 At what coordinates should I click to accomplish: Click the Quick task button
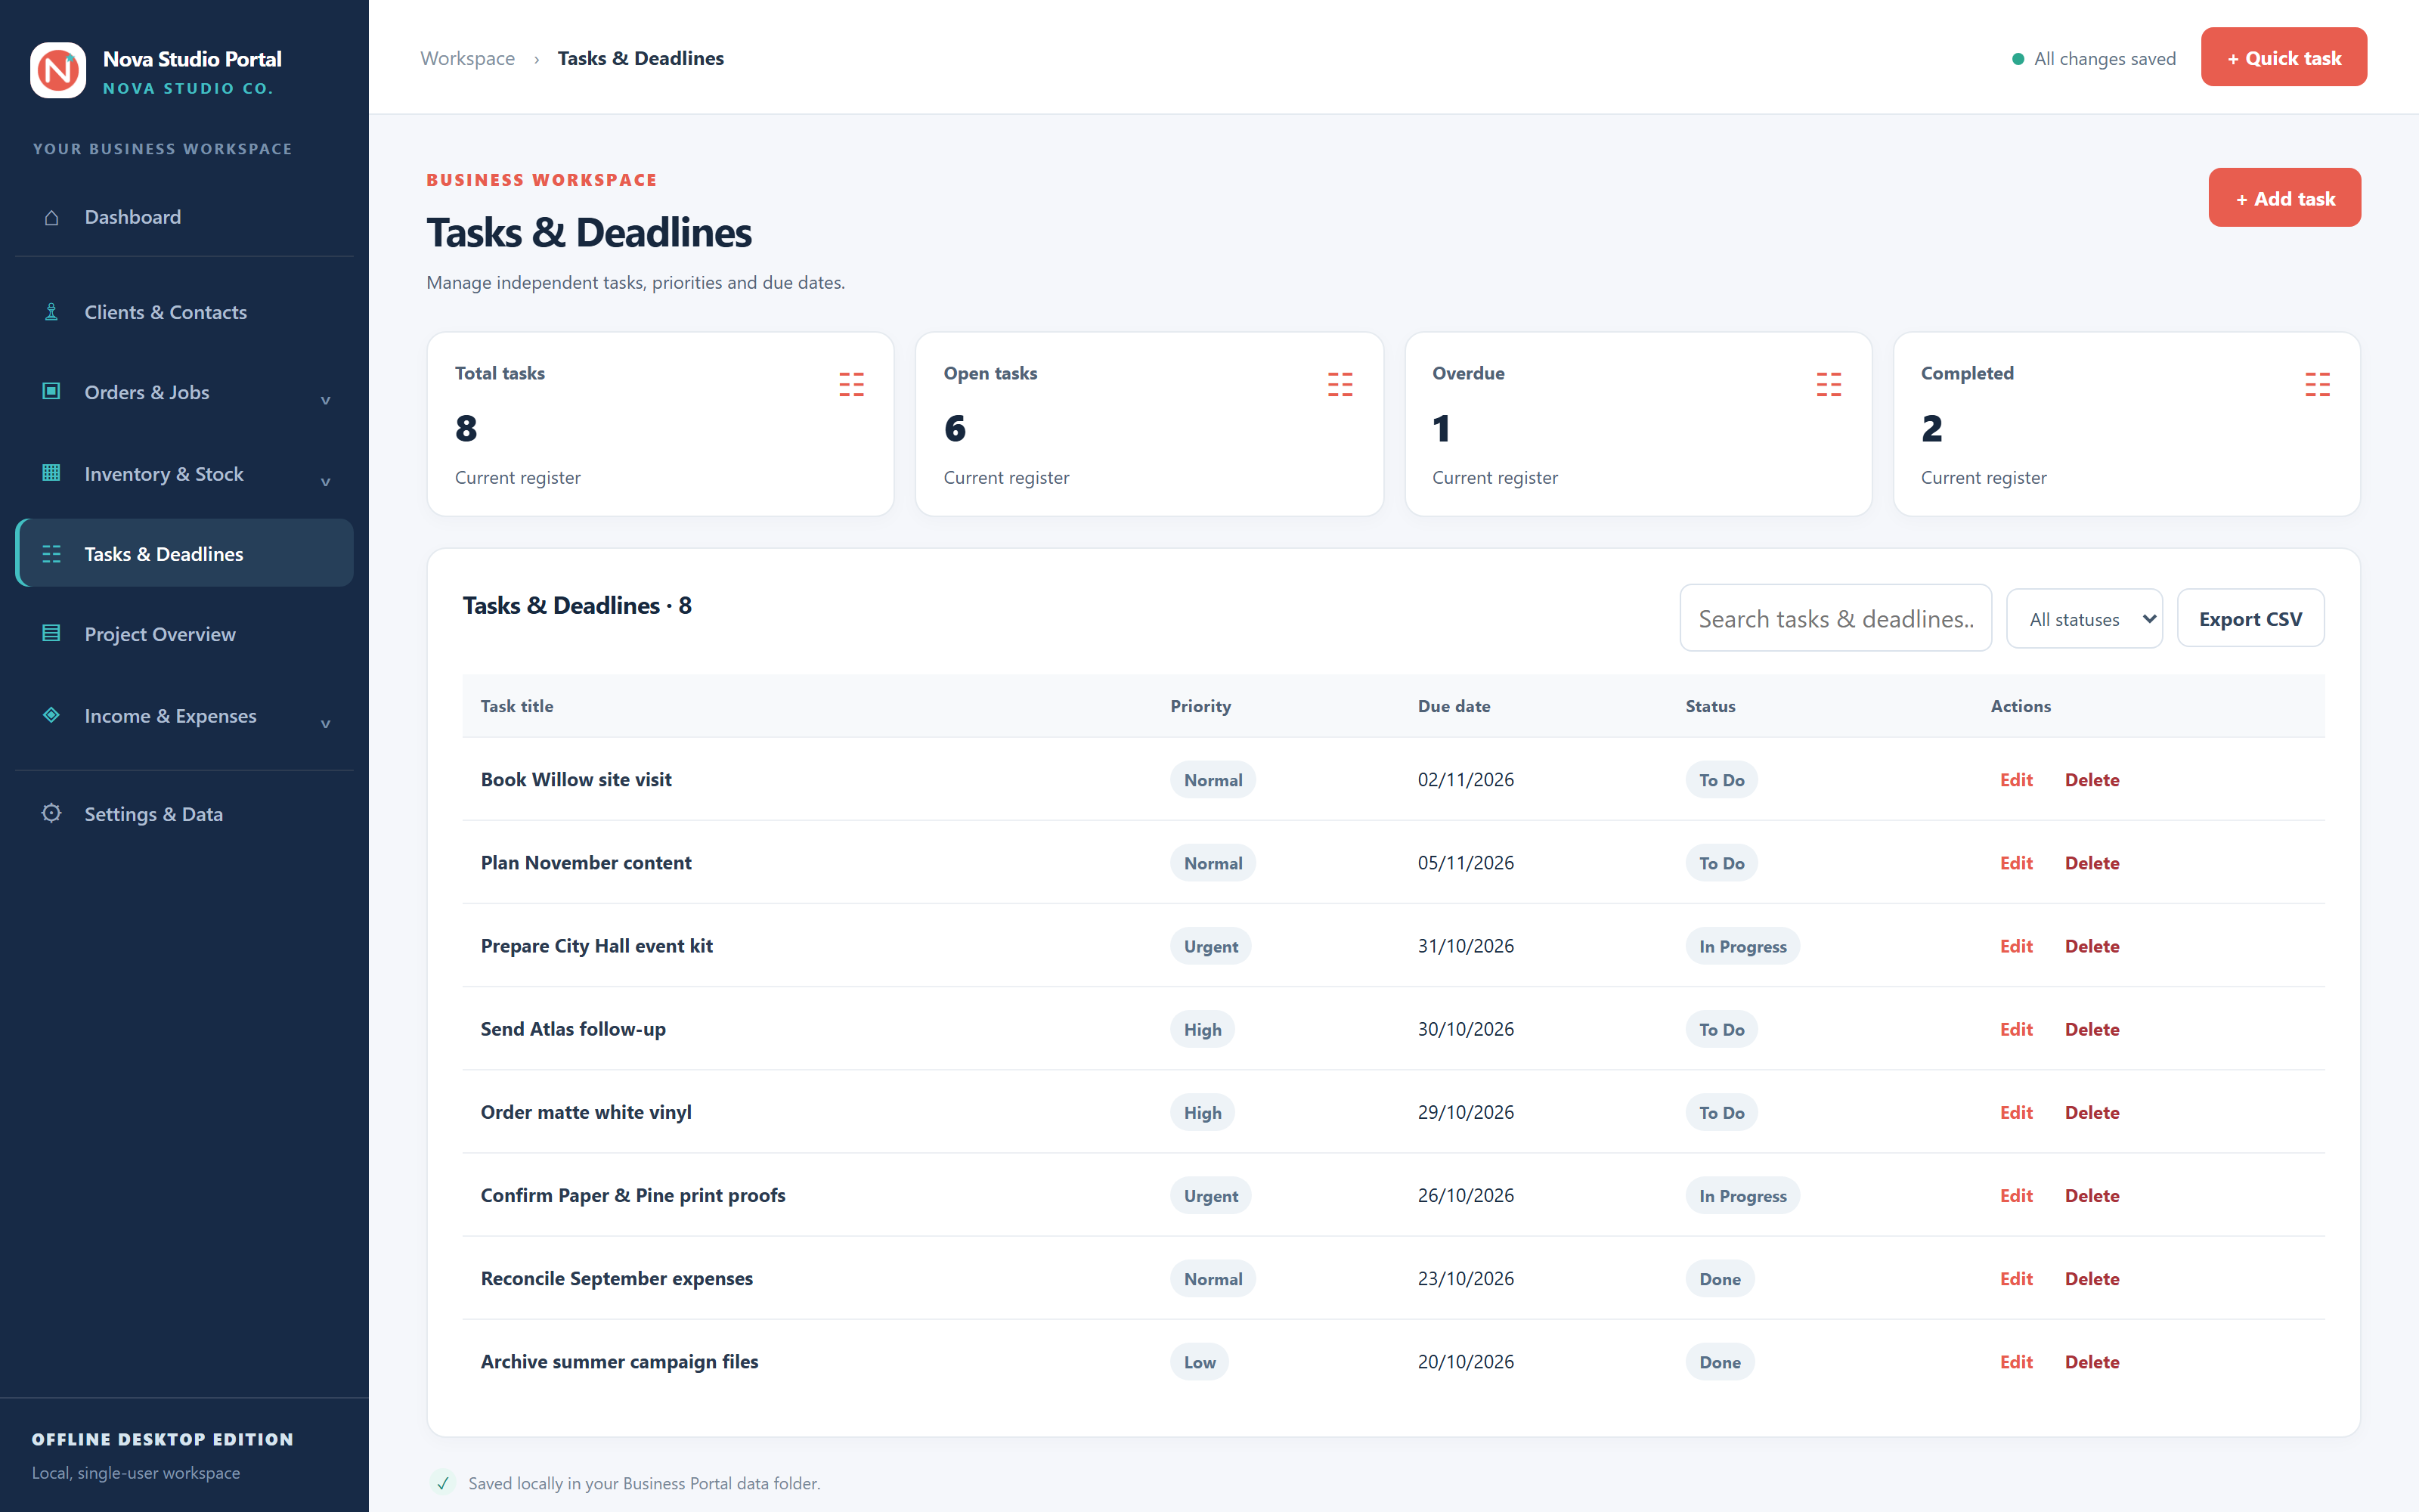(x=2284, y=57)
